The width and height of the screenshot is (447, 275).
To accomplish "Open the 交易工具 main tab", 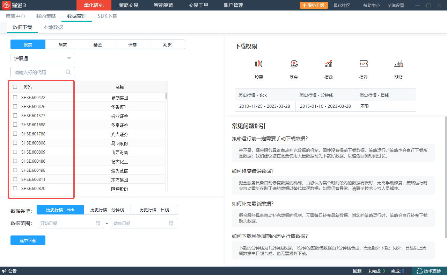I will point(198,5).
